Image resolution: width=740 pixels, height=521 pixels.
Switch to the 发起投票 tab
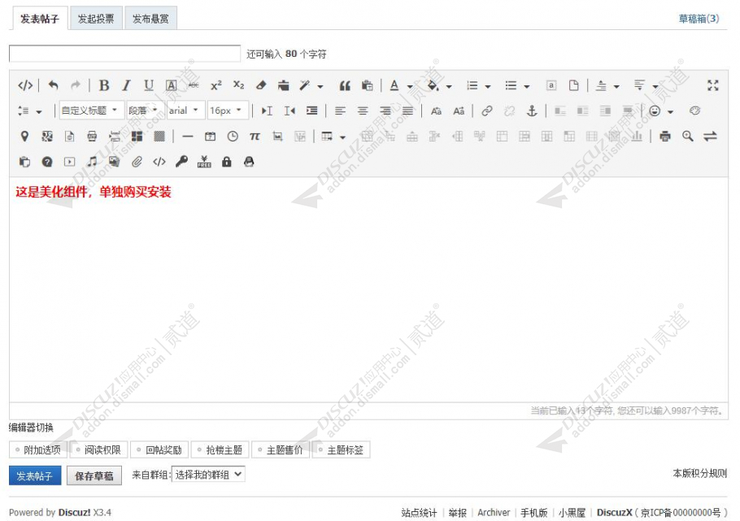pos(96,19)
